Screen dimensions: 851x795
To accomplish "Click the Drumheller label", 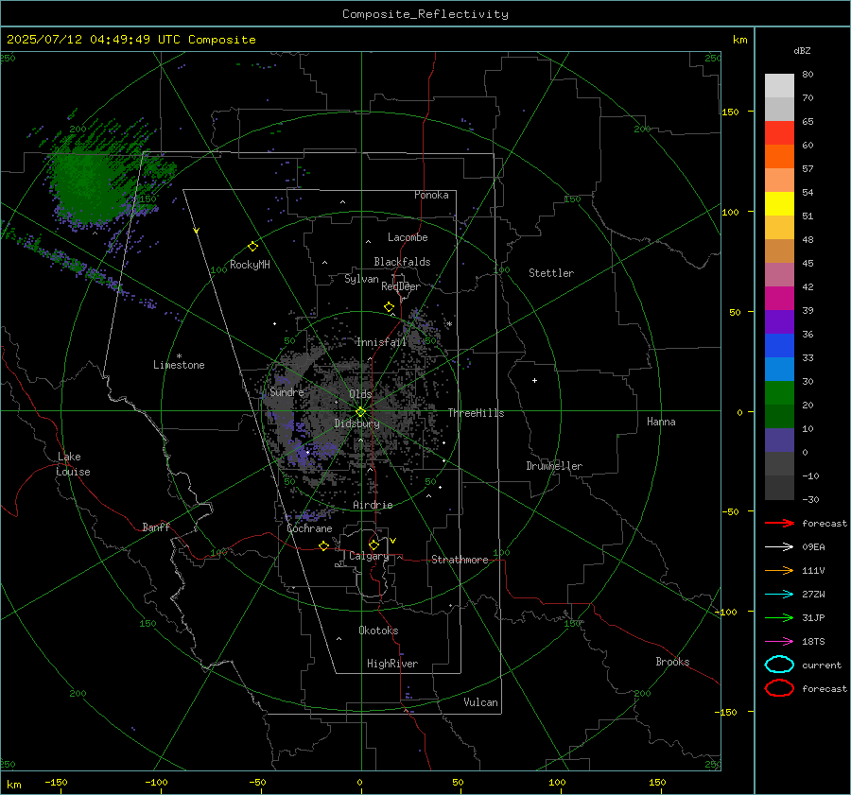I will point(554,466).
